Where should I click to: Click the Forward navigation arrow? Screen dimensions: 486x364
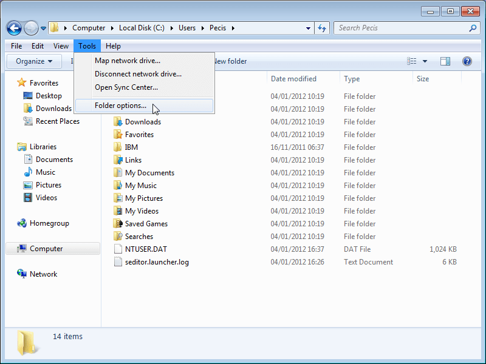[31, 28]
